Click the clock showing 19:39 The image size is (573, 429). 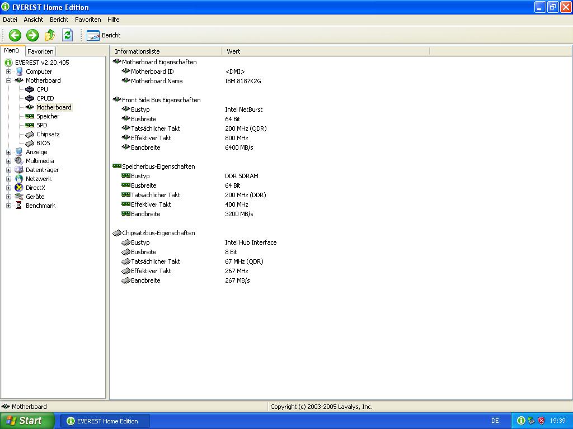(x=558, y=421)
